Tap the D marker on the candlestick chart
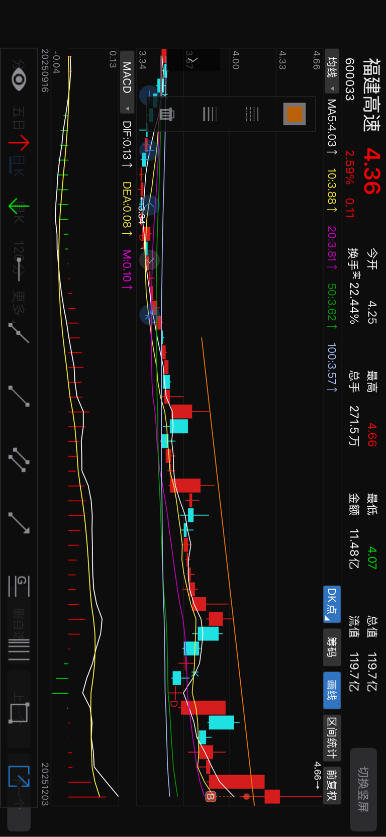386x837 pixels. 173,704
